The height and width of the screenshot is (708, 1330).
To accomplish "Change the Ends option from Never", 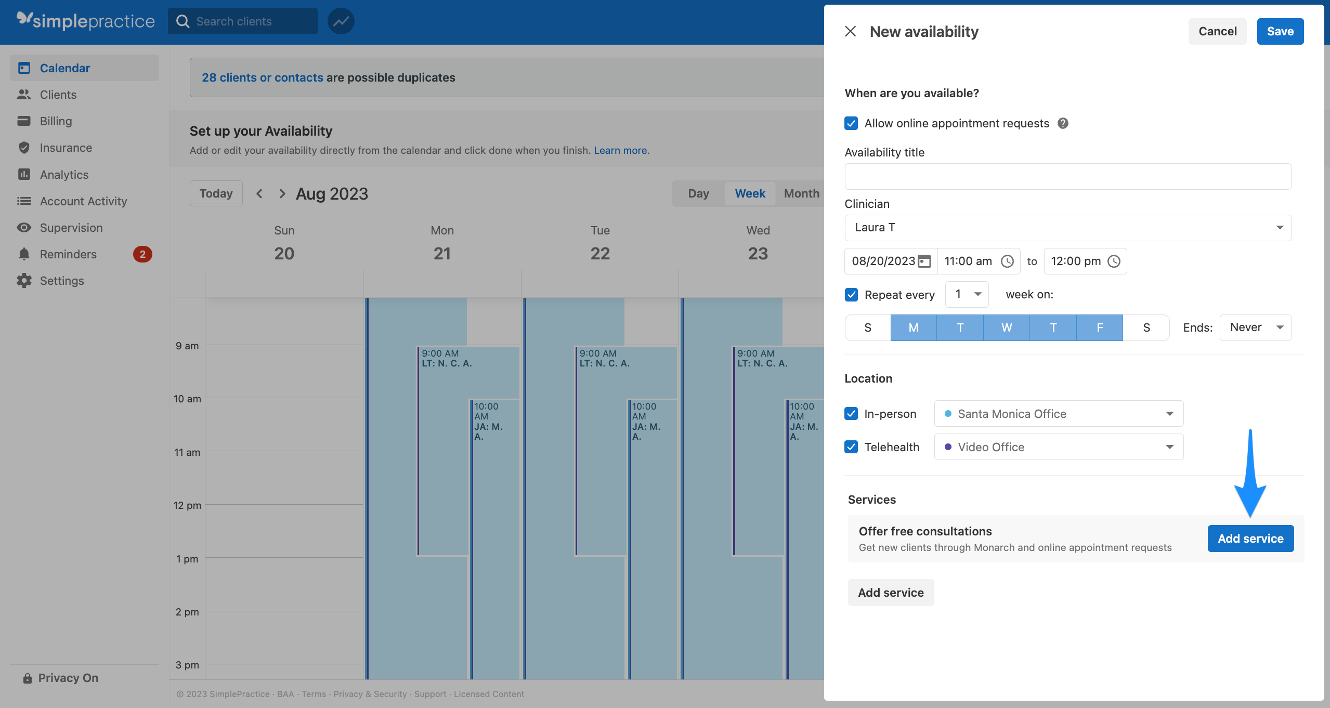I will click(1254, 327).
